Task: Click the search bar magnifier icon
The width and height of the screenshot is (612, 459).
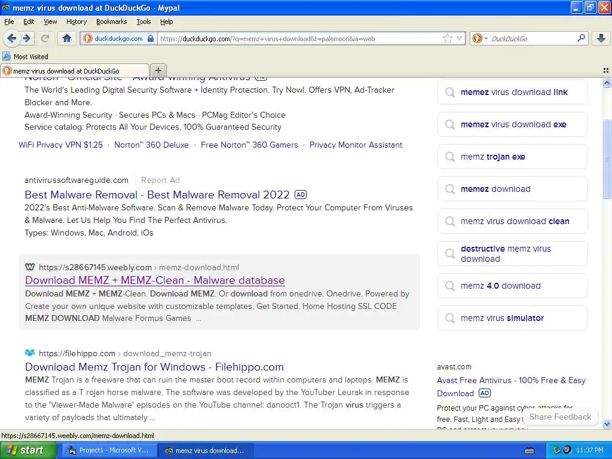Action: 581,38
